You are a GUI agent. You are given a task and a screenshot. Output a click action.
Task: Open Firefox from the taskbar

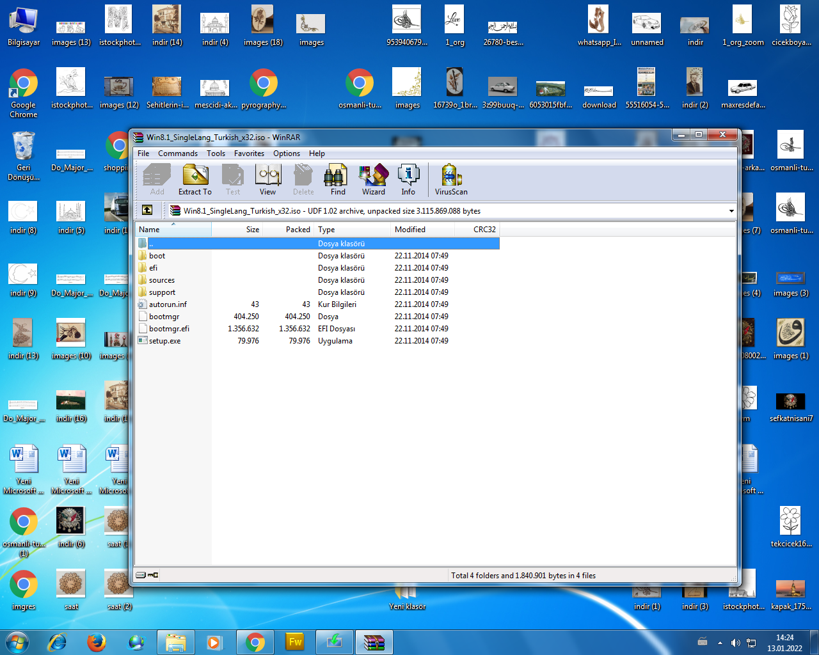tap(97, 642)
